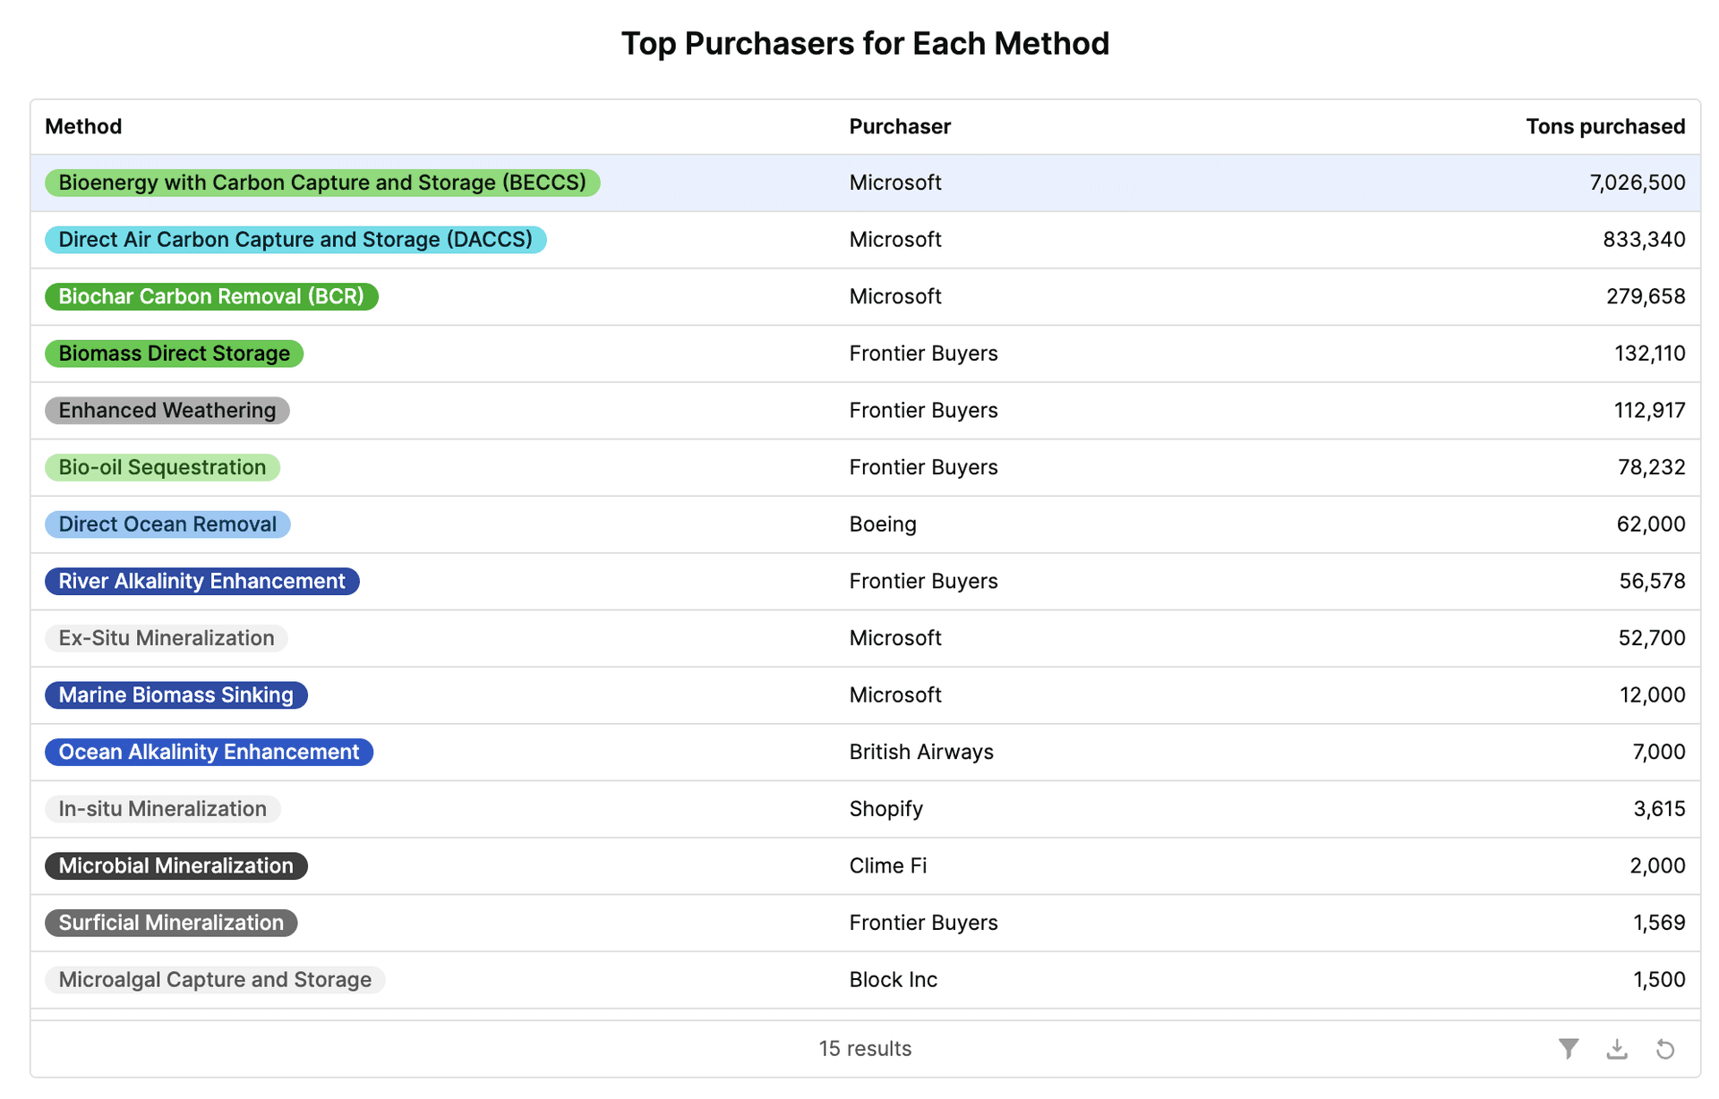Click the Top Purchasers for Each Method title
The width and height of the screenshot is (1719, 1099).
point(865,43)
